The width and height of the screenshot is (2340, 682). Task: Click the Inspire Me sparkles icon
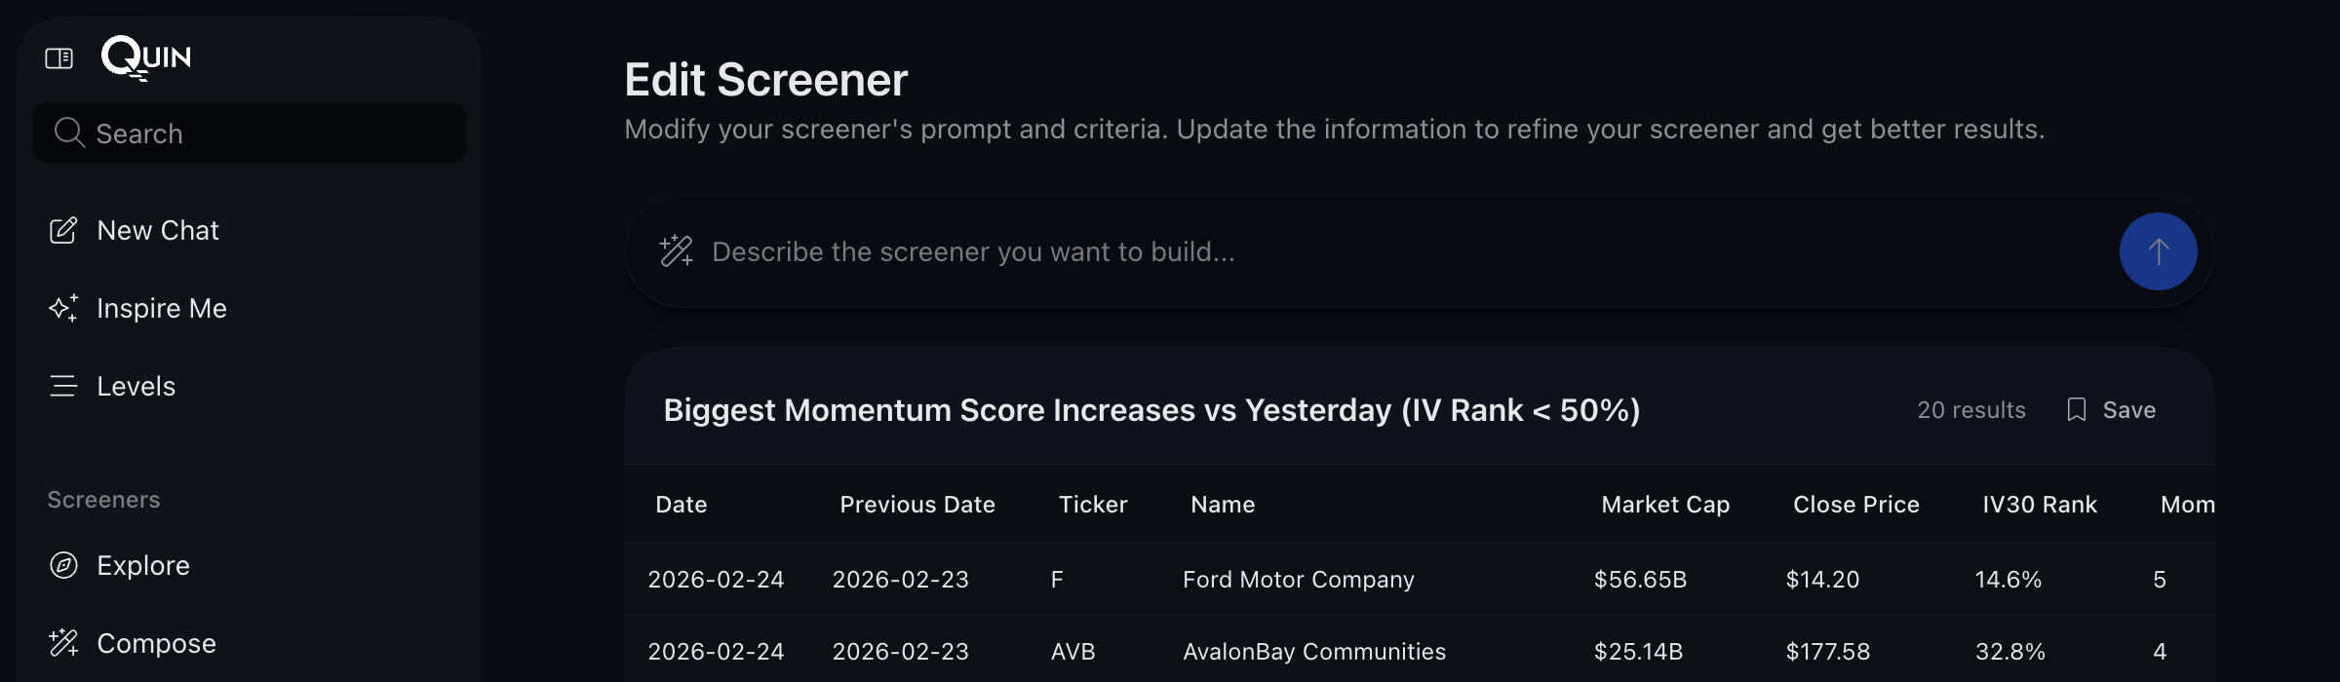tap(63, 308)
